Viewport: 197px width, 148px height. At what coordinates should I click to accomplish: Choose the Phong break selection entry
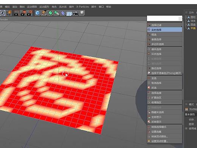165,73
